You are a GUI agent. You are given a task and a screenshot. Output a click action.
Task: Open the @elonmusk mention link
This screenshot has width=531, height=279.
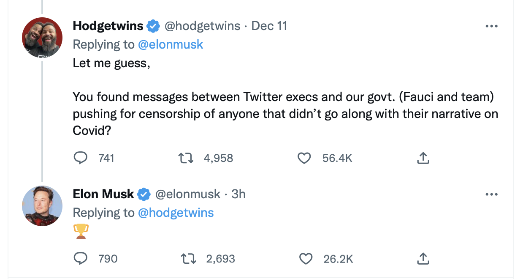(x=171, y=44)
